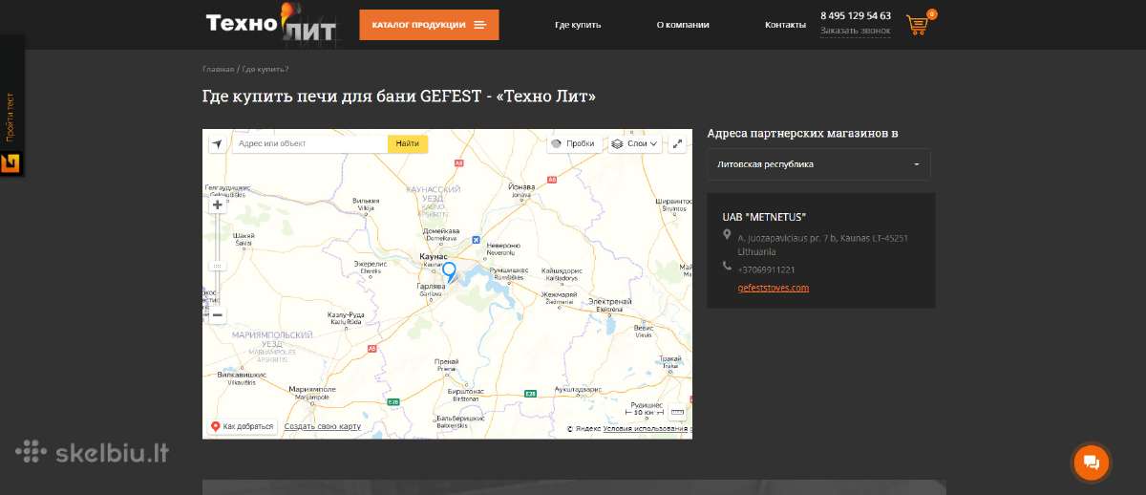Click the Кайшядорис label on map
The height and width of the screenshot is (495, 1146).
[562, 272]
